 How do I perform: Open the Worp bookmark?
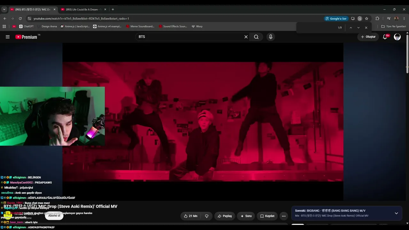coord(197,27)
